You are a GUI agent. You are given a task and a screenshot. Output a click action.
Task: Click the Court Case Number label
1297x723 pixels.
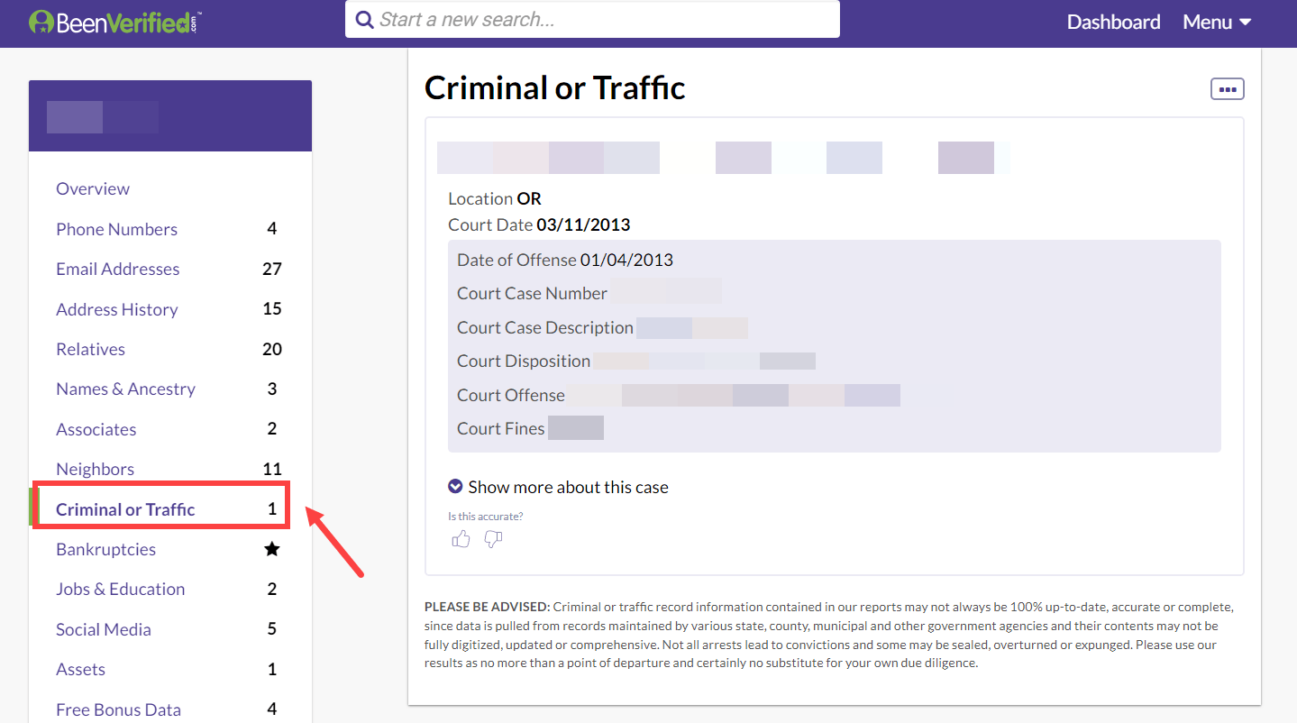(532, 293)
